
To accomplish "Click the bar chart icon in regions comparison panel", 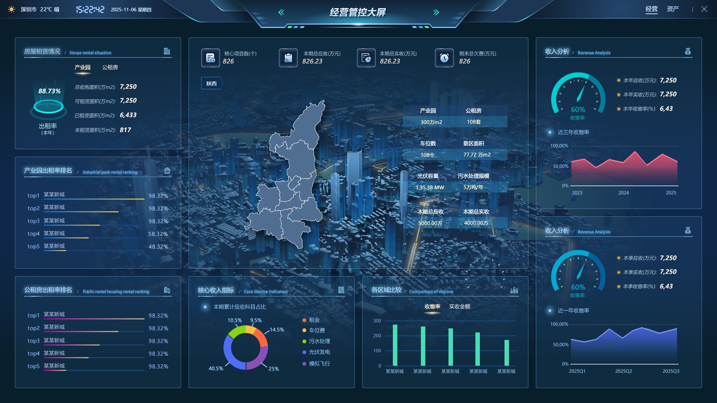I will (514, 290).
